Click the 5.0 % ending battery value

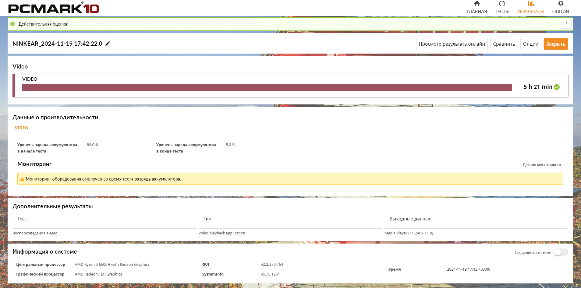[x=230, y=145]
